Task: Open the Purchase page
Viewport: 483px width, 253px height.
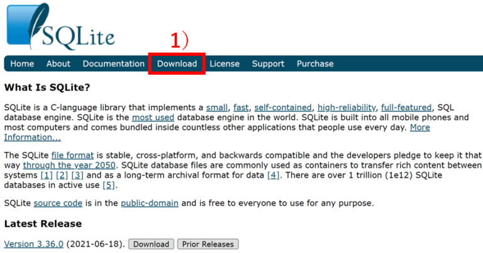Action: 315,64
